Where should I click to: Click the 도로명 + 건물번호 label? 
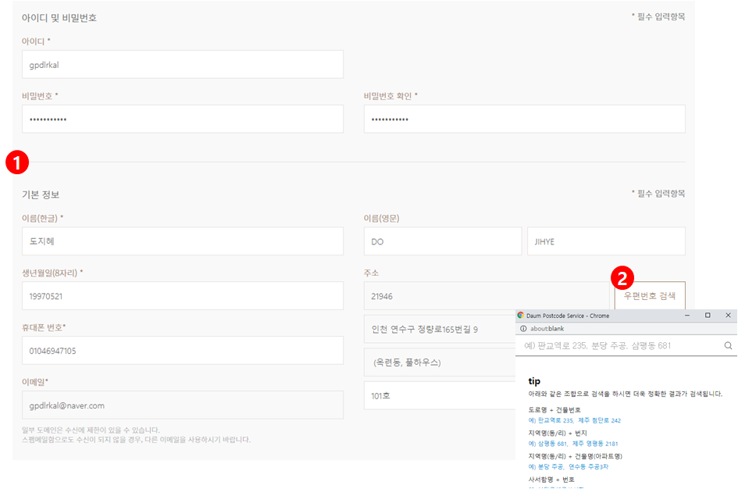pos(554,410)
